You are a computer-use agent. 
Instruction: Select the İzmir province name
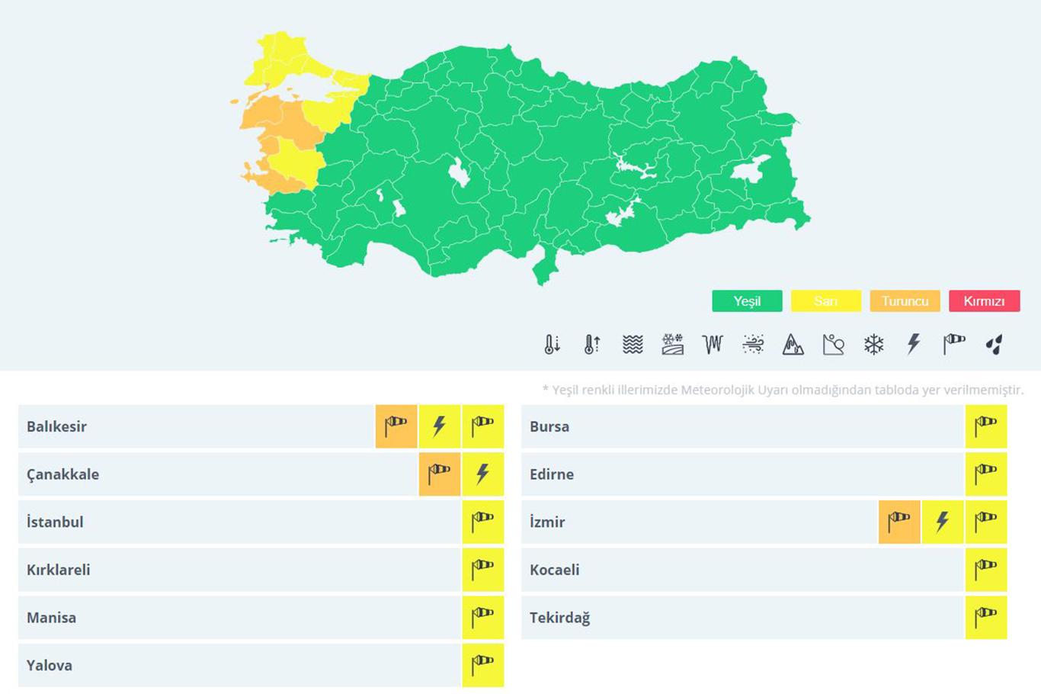pyautogui.click(x=547, y=522)
